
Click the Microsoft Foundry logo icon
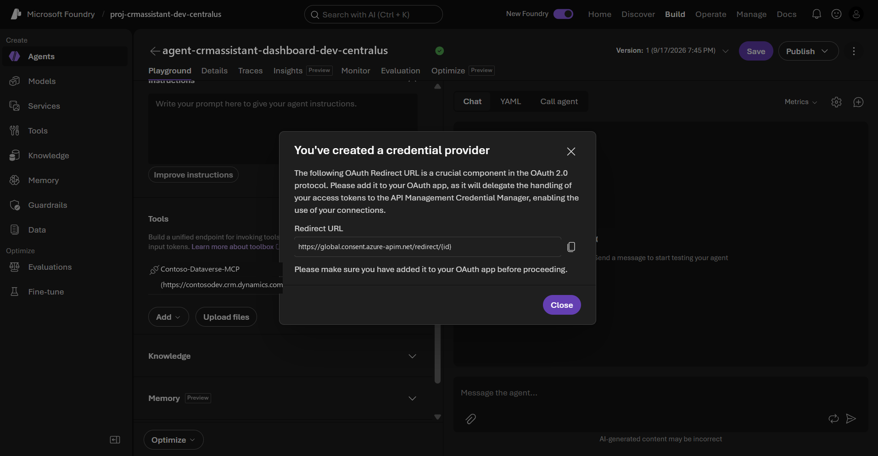pos(16,14)
